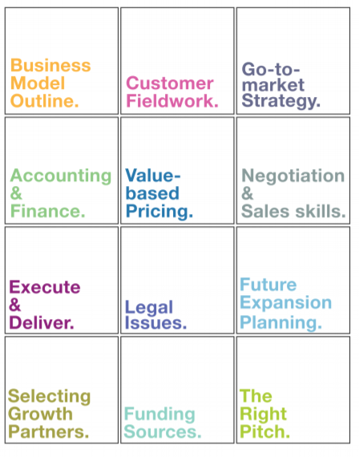Open The Right Pitch tile
This screenshot has height=457, width=359.
(293, 390)
